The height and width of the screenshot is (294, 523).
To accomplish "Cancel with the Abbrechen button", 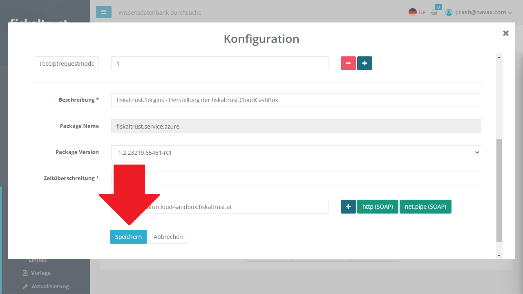I will coord(168,237).
